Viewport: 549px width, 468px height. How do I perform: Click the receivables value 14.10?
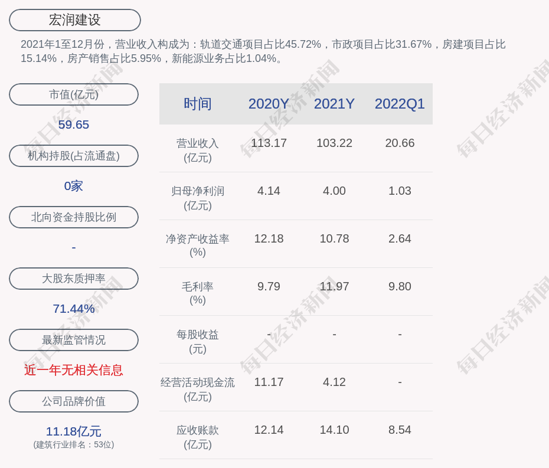coord(334,430)
